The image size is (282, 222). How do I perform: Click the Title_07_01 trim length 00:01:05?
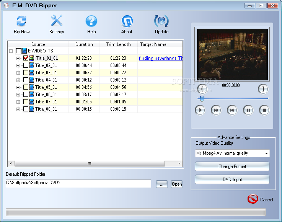118,102
